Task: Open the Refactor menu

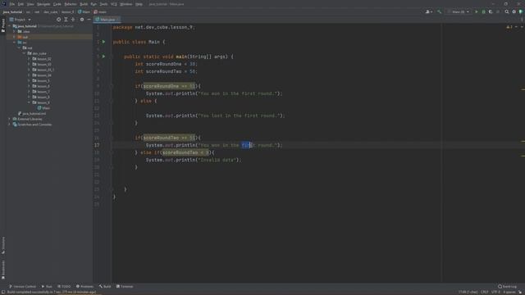Action: click(71, 4)
